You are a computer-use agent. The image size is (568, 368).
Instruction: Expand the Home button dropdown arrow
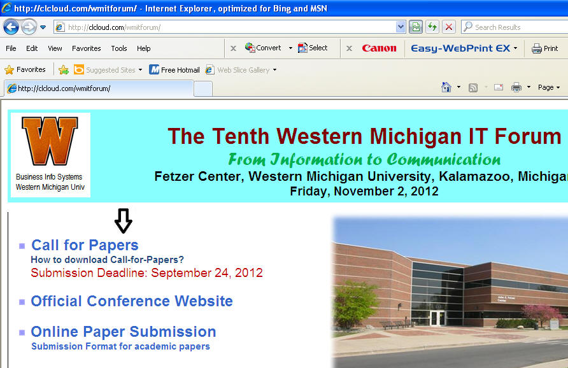pos(458,87)
